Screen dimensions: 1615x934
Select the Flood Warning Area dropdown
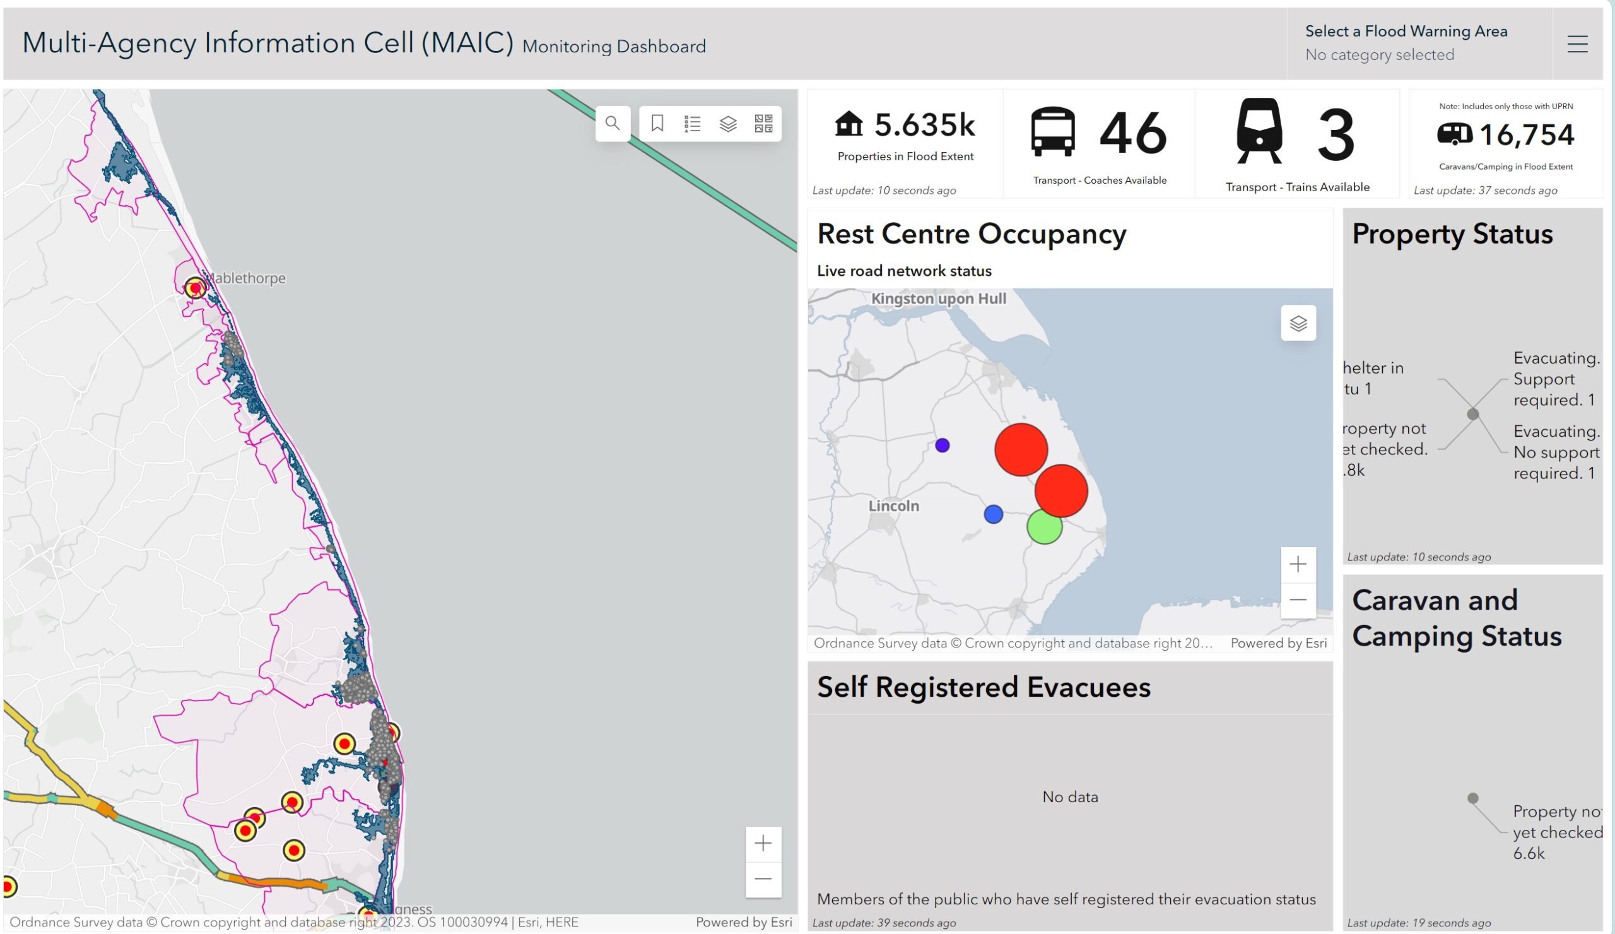pyautogui.click(x=1423, y=42)
